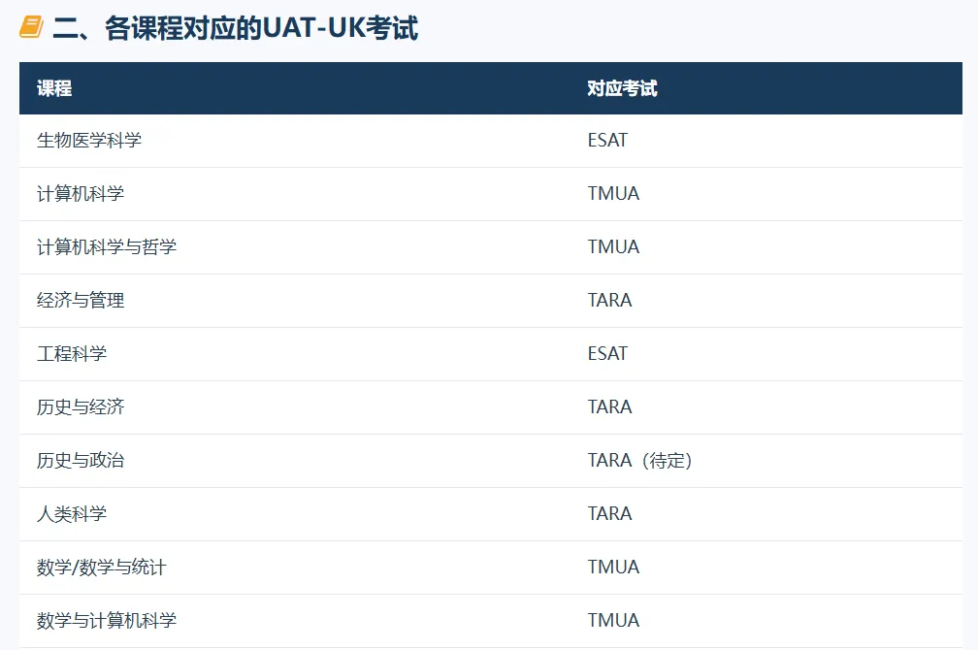The height and width of the screenshot is (650, 978).
Task: Select the 计算机科学 course row
Action: [491, 194]
